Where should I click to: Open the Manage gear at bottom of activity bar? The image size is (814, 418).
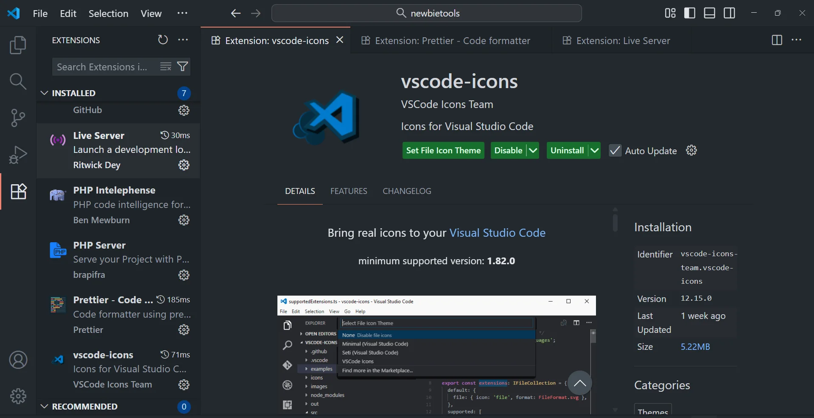(x=18, y=396)
